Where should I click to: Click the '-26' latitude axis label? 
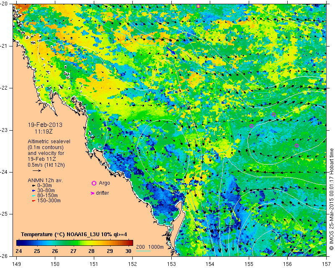pos(4,256)
